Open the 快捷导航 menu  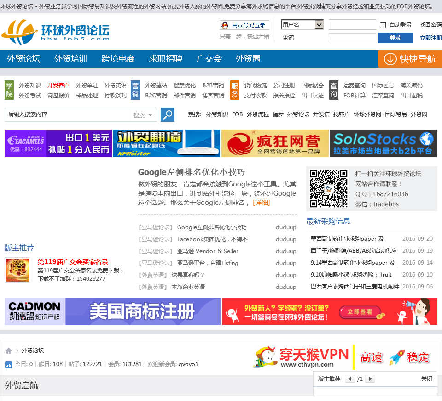(410, 59)
